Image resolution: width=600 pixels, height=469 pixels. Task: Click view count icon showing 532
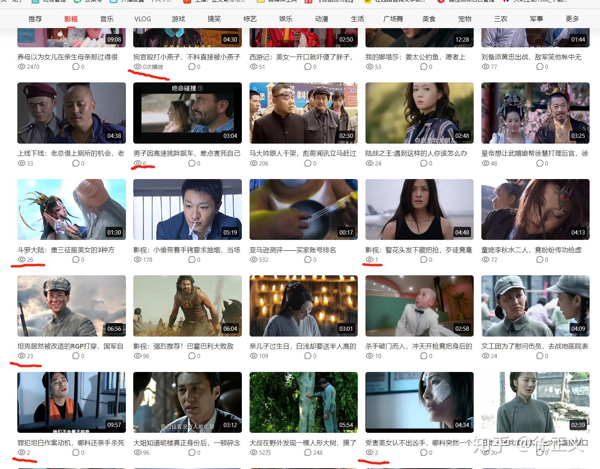pyautogui.click(x=254, y=260)
